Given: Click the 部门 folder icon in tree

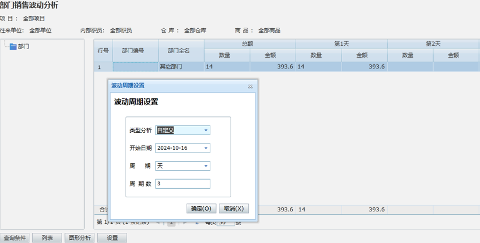Looking at the screenshot, I should pyautogui.click(x=13, y=47).
